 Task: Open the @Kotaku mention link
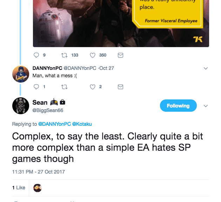click(x=81, y=124)
